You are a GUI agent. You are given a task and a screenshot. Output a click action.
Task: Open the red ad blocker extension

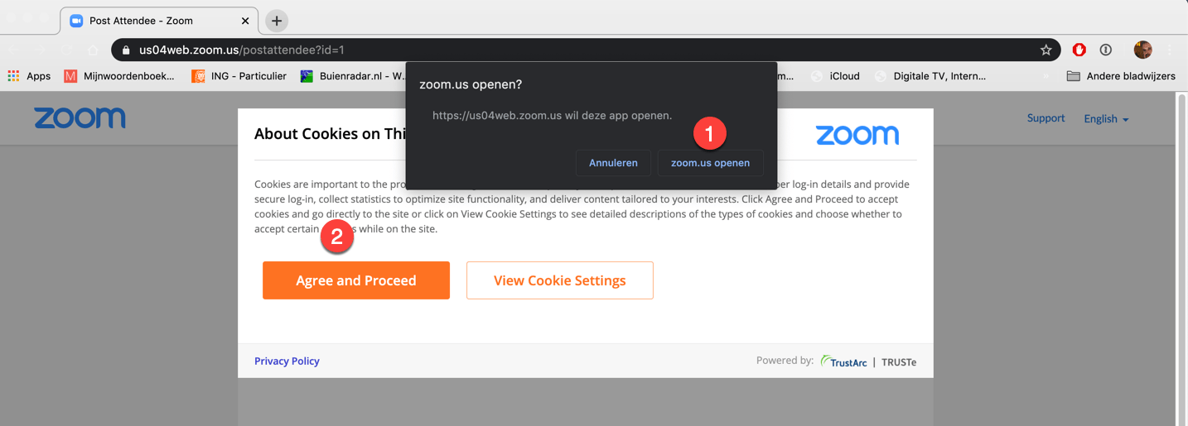tap(1079, 50)
